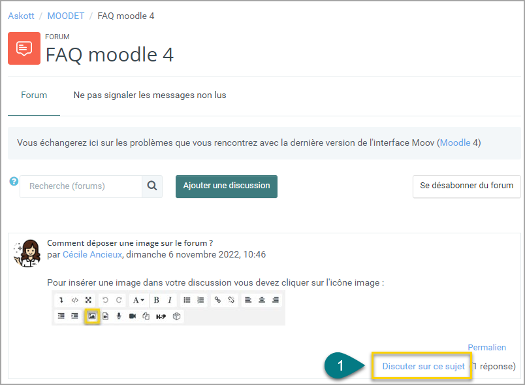
Task: Click the 'FAQ moodle 4' page heading
Action: click(x=110, y=55)
